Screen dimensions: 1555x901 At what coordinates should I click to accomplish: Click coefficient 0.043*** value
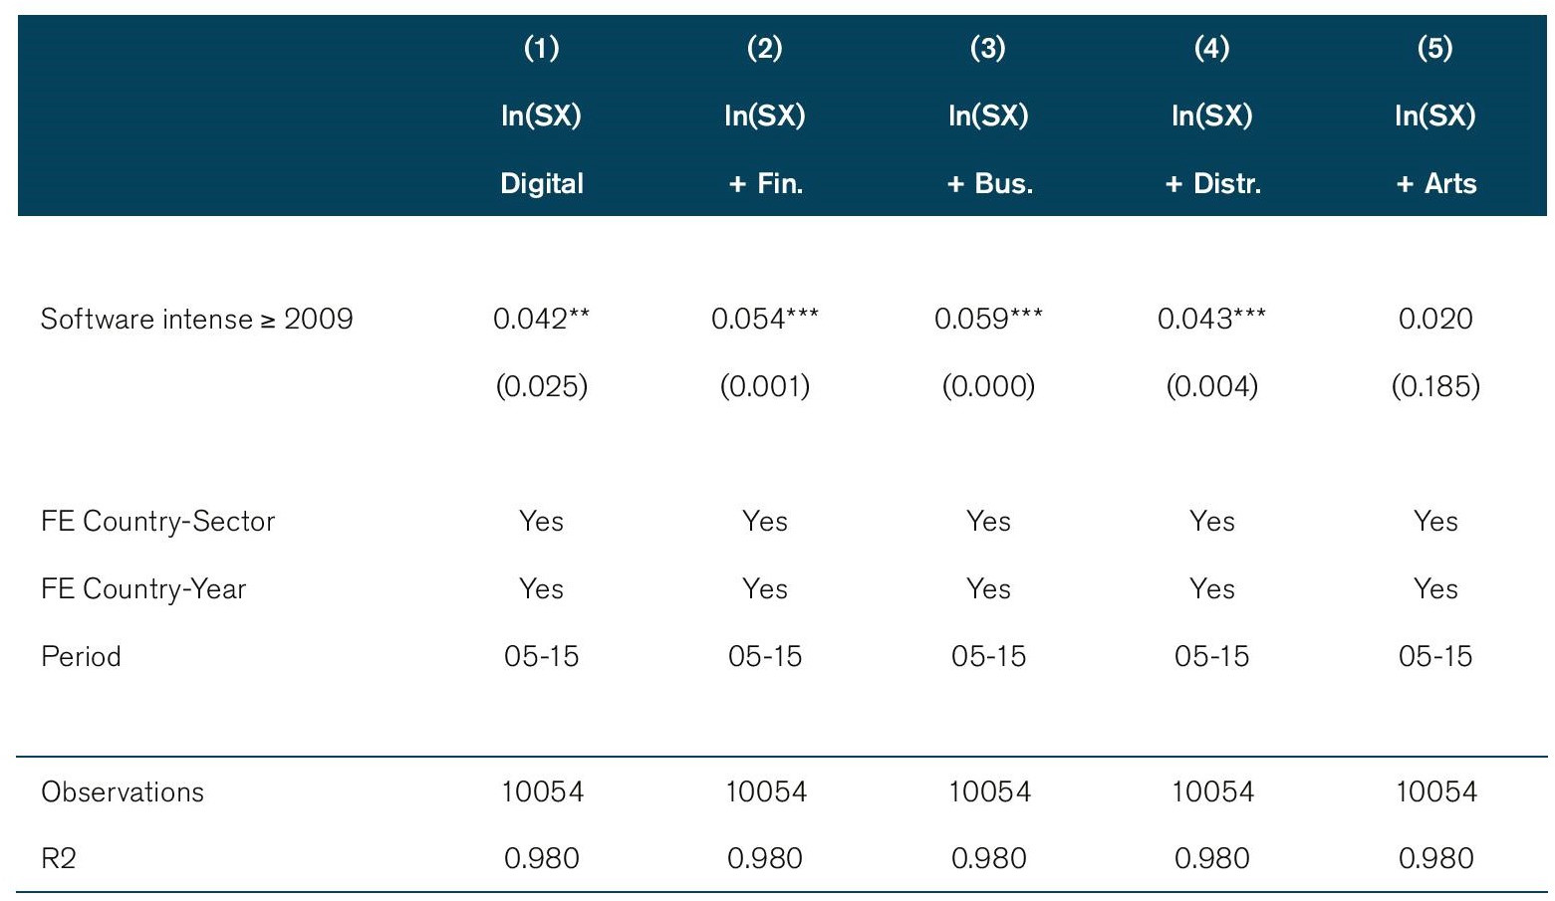coord(1211,319)
